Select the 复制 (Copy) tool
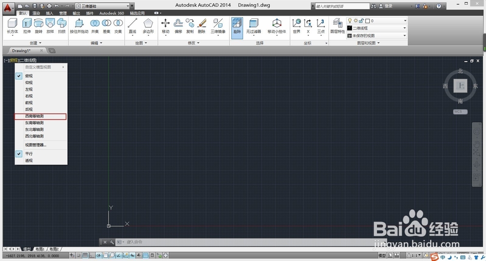The image size is (486, 261). 190,26
